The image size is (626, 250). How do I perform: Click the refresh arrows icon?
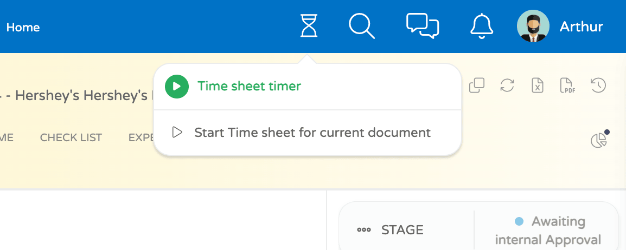click(x=507, y=85)
